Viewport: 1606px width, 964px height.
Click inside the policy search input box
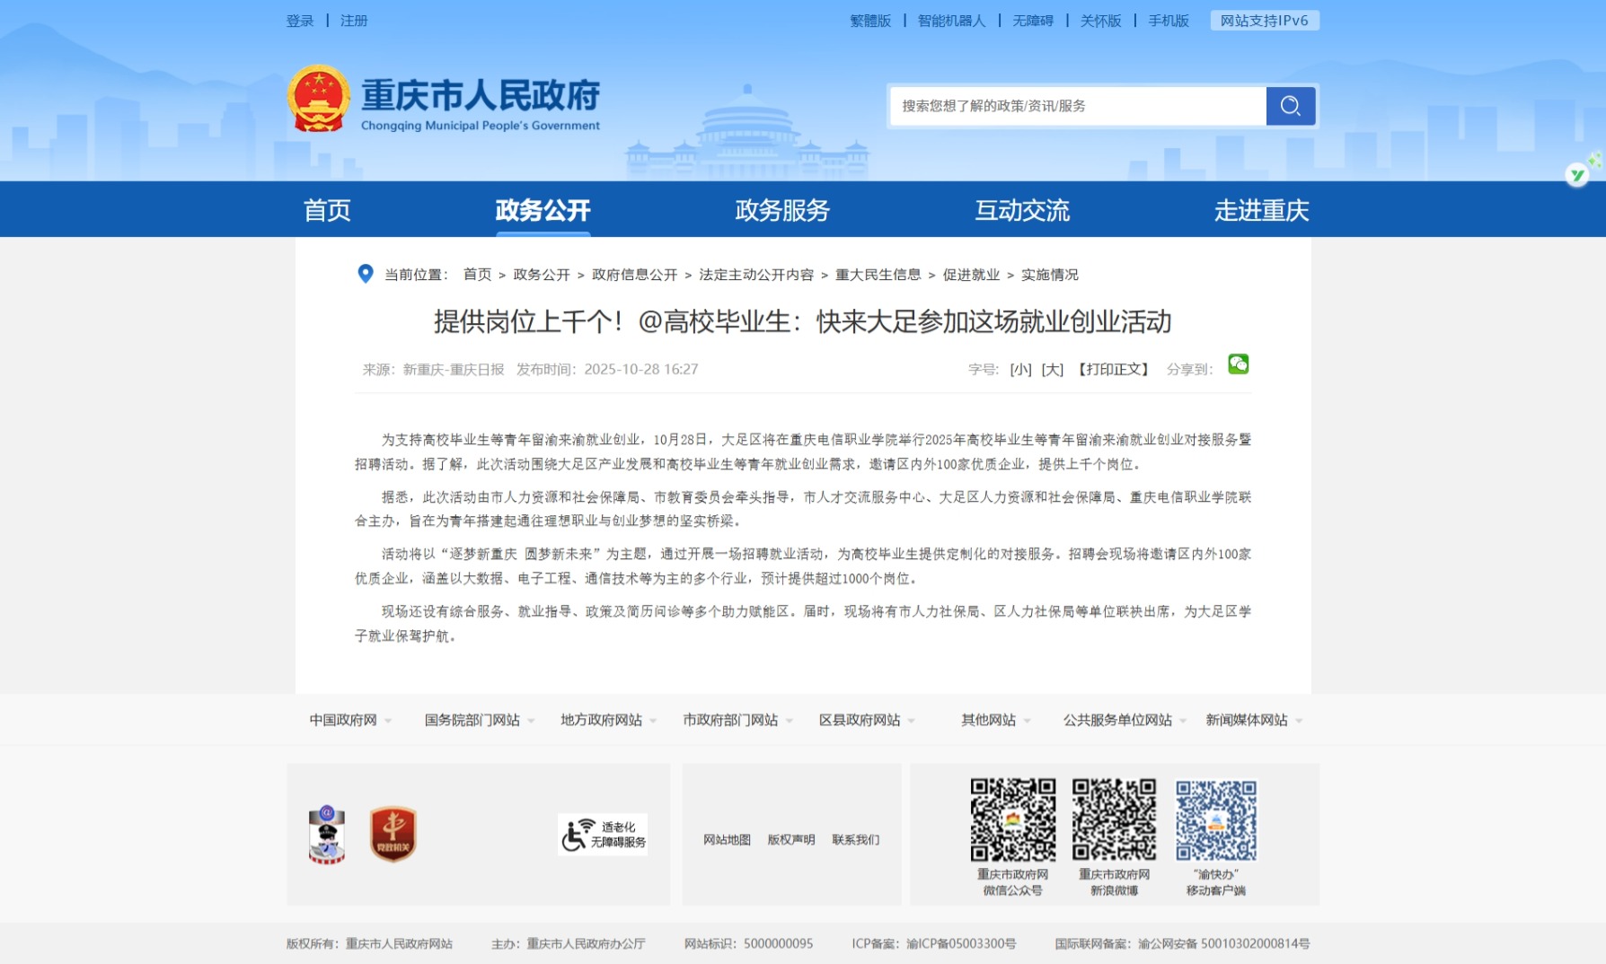1069,105
